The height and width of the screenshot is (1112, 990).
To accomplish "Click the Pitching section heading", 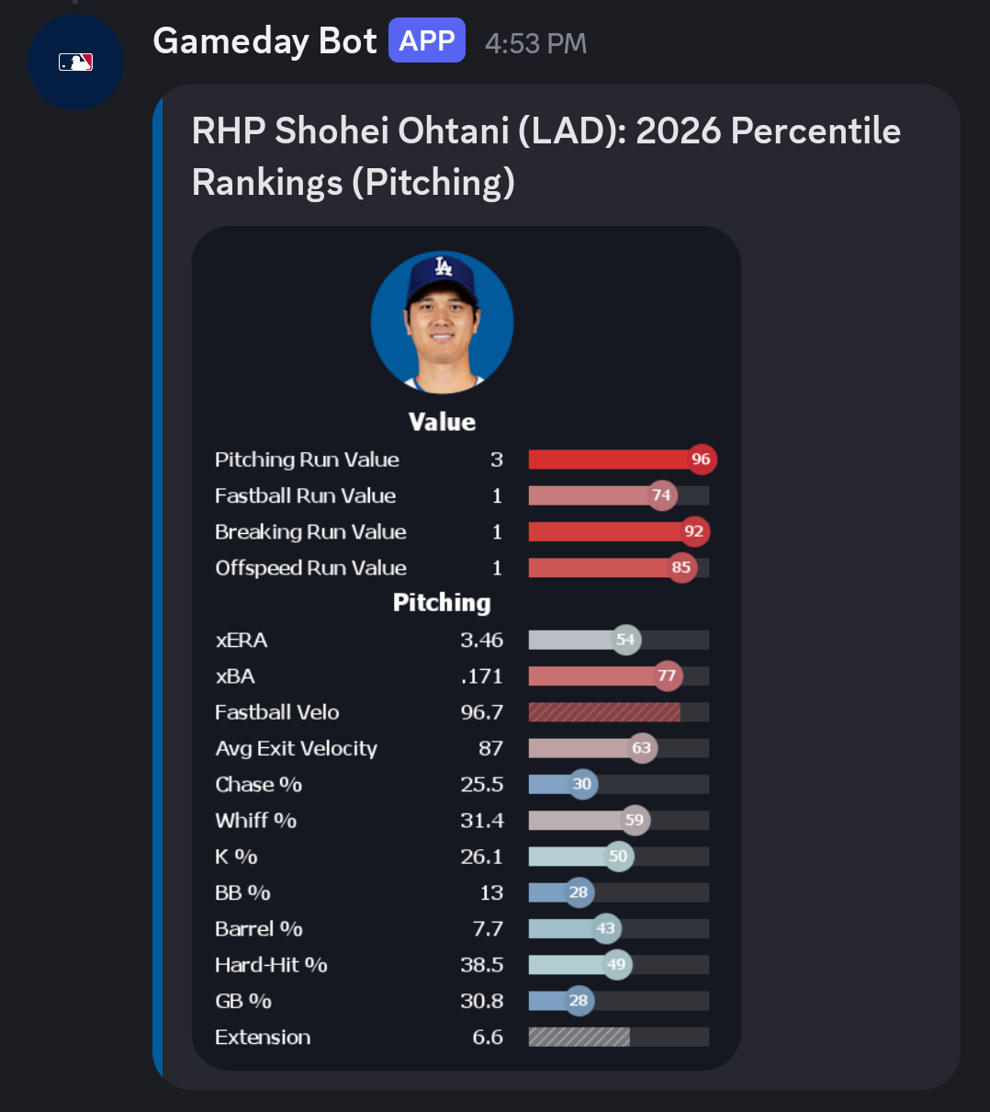I will point(442,603).
